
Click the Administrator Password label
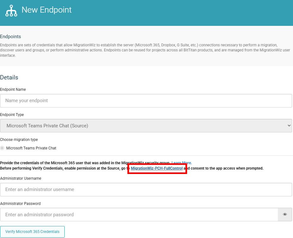pos(21,203)
